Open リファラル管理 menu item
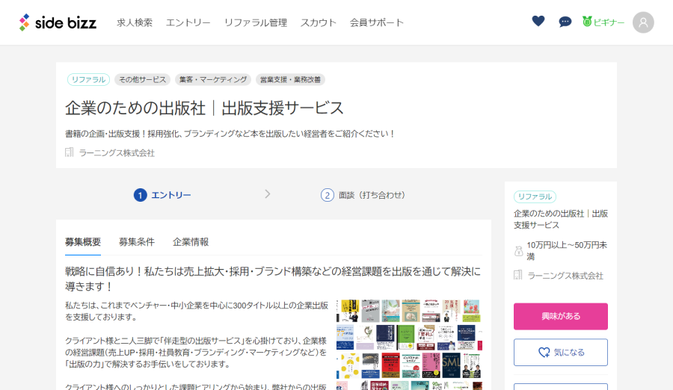The height and width of the screenshot is (390, 673). tap(256, 22)
